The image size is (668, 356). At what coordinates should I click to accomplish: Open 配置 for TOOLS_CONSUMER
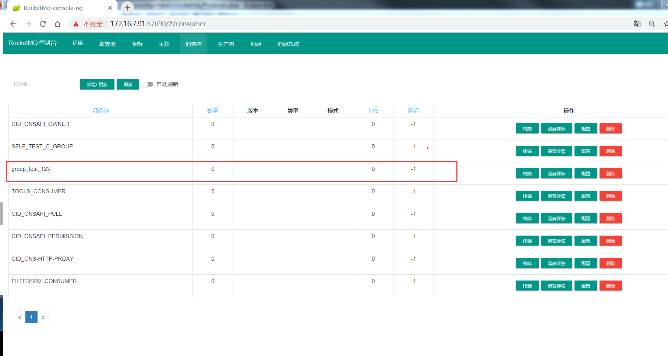pos(586,196)
